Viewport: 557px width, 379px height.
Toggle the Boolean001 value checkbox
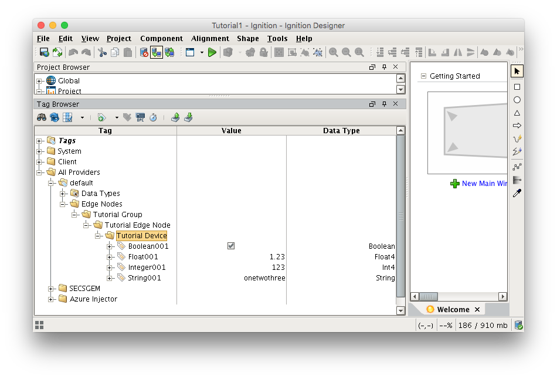click(x=231, y=246)
